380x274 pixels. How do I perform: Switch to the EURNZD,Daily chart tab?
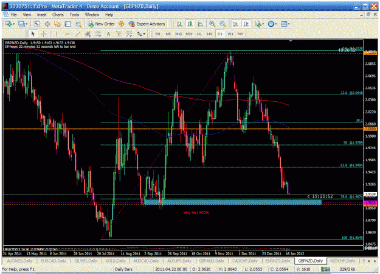pos(278,261)
